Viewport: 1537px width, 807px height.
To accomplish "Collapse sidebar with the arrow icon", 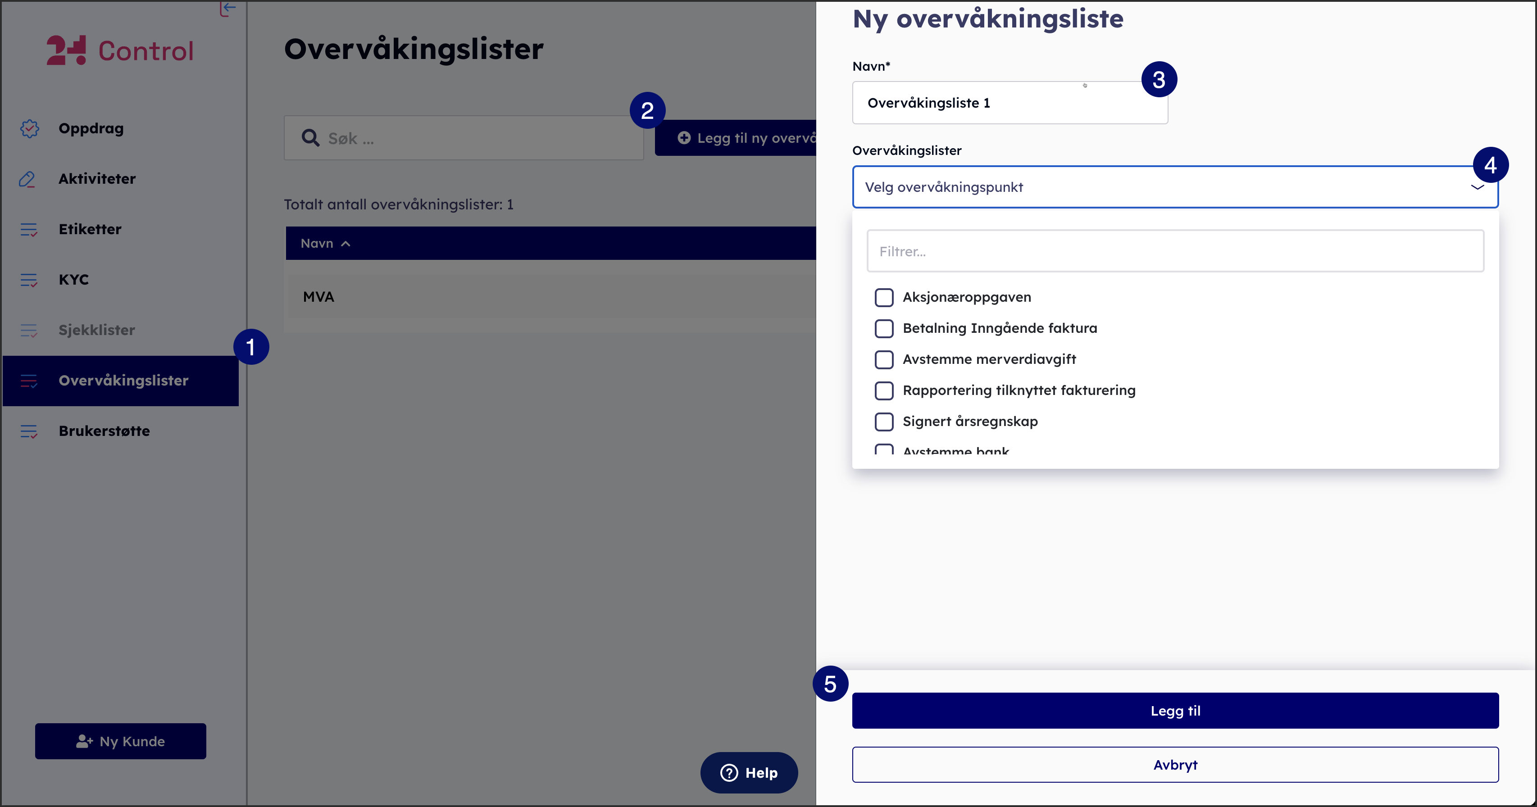I will (227, 8).
